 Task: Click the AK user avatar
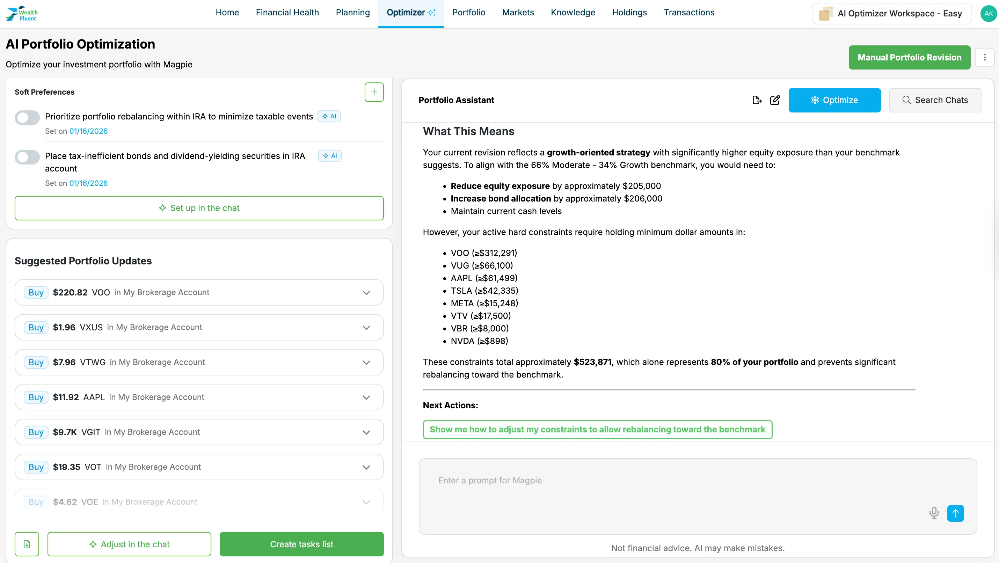(988, 13)
